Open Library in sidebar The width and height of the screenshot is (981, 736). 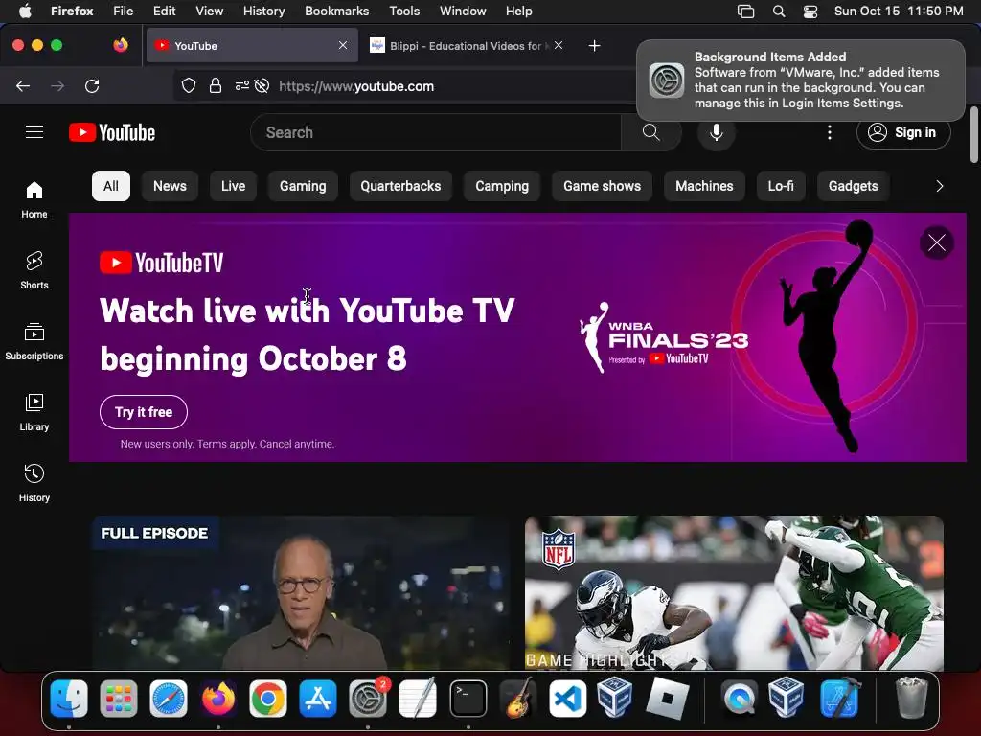click(34, 412)
